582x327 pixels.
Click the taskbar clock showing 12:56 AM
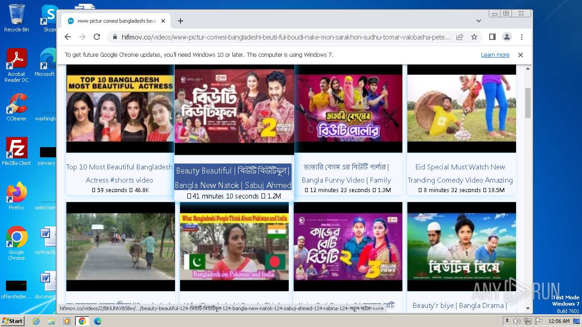coord(559,321)
